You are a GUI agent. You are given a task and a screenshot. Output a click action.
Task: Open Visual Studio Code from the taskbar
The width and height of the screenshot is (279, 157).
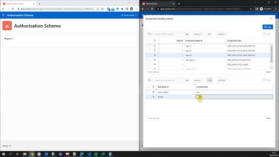coord(89,154)
